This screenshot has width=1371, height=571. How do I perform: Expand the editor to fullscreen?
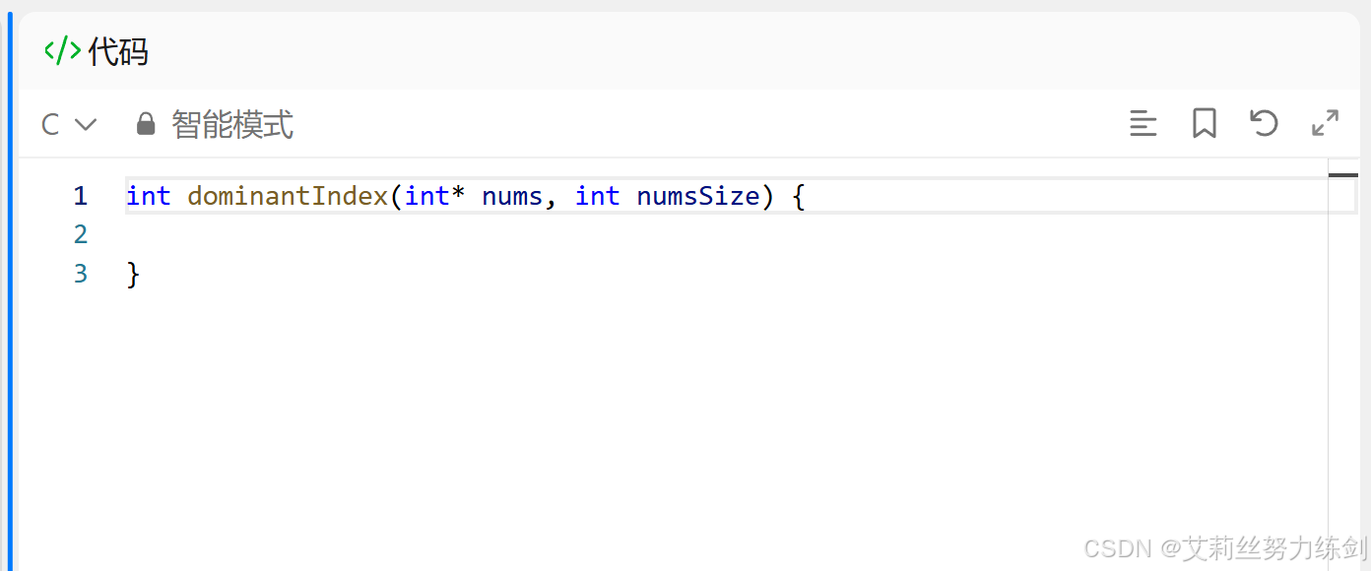pyautogui.click(x=1326, y=123)
